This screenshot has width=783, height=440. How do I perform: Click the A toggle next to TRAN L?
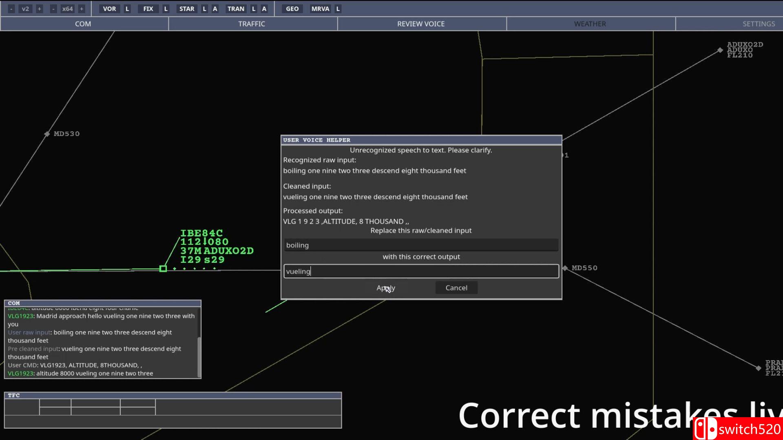click(264, 9)
